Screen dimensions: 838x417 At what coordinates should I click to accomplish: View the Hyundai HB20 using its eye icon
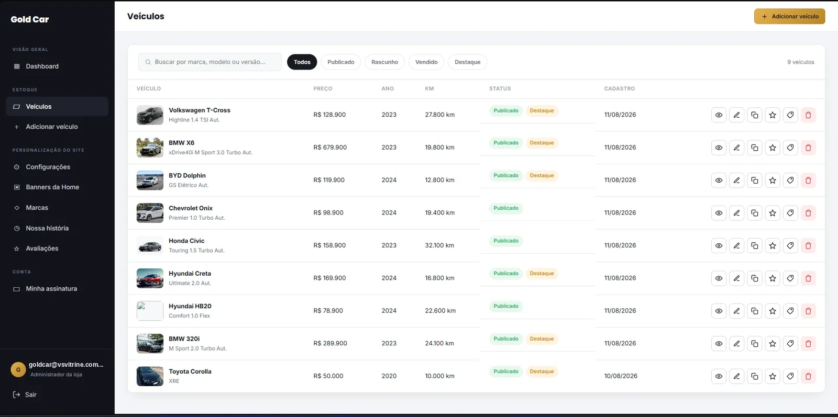719,311
